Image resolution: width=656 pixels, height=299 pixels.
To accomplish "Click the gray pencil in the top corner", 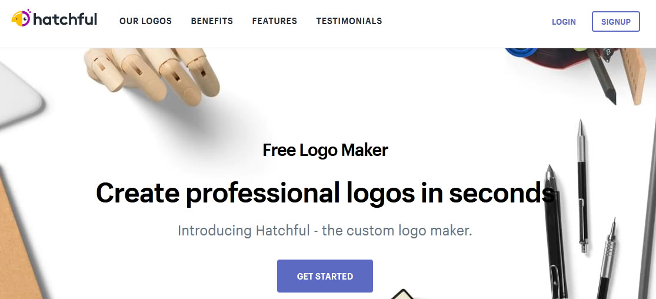I will 601,75.
